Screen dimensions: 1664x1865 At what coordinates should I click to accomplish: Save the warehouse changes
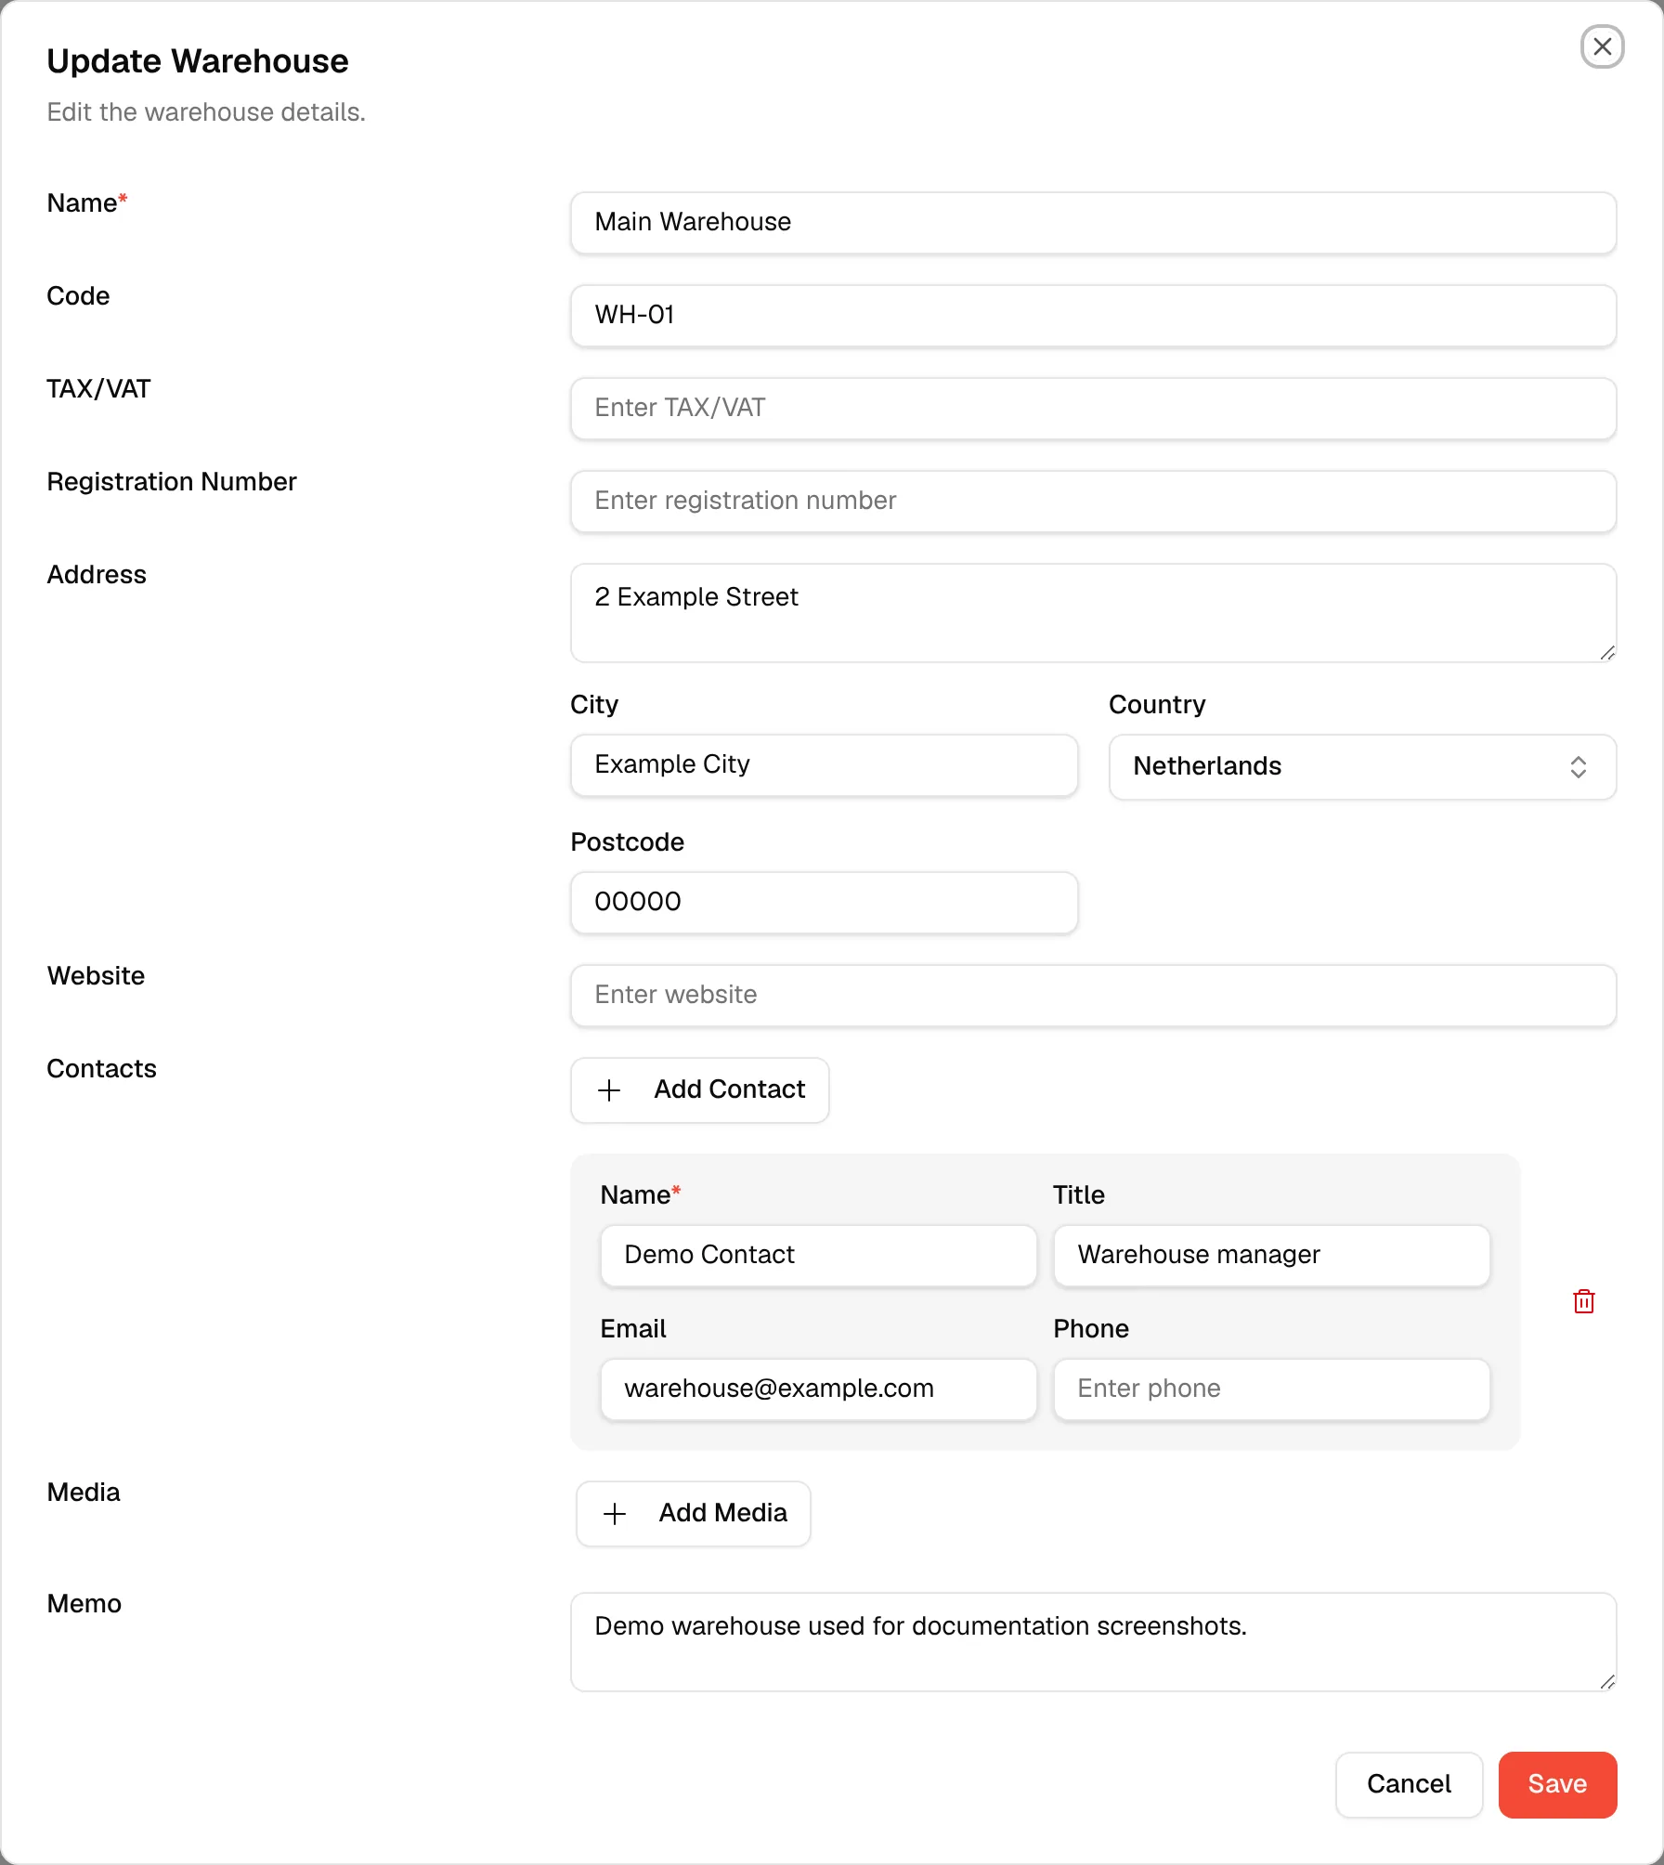pyautogui.click(x=1557, y=1784)
